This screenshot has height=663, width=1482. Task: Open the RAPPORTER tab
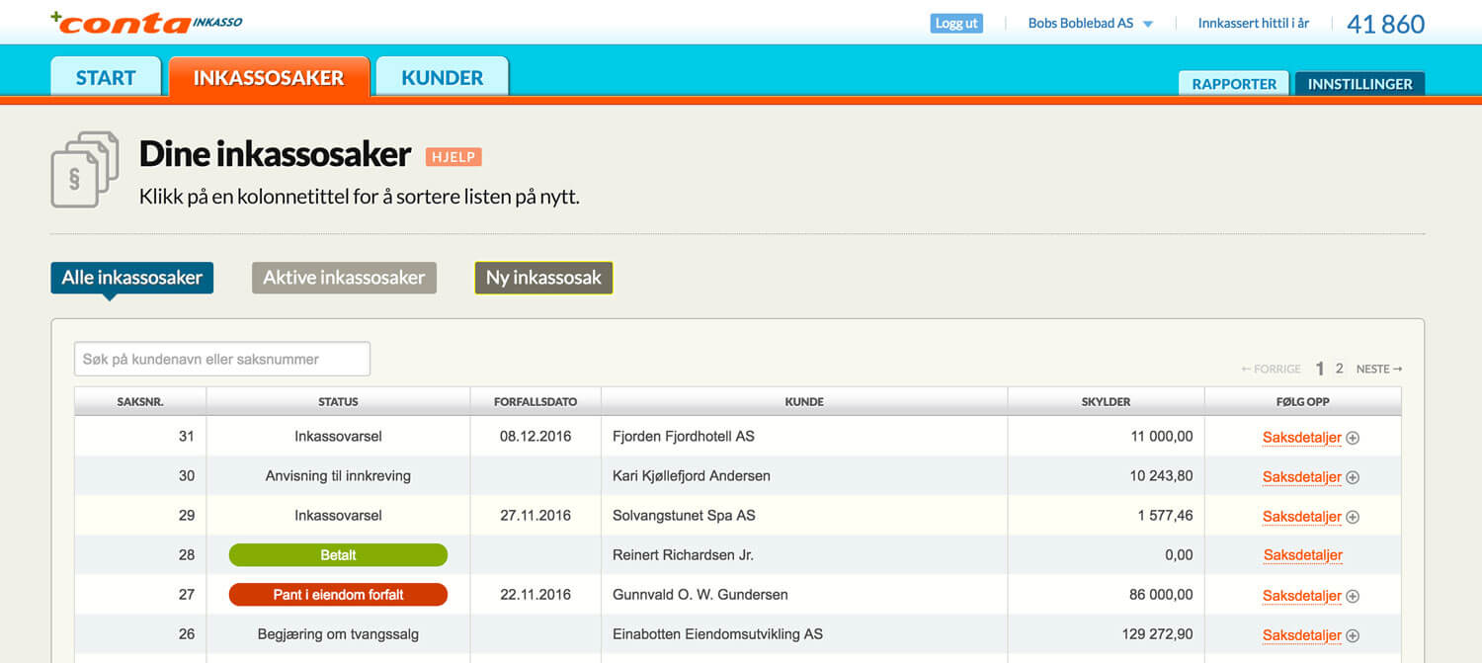pyautogui.click(x=1234, y=84)
